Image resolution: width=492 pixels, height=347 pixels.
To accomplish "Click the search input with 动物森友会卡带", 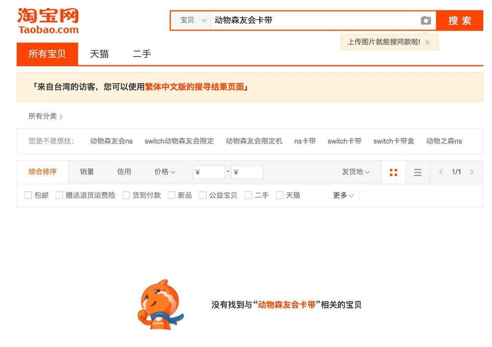I will (315, 20).
